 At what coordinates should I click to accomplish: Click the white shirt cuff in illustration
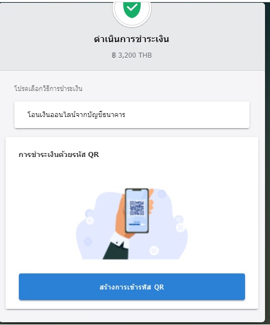(x=119, y=238)
